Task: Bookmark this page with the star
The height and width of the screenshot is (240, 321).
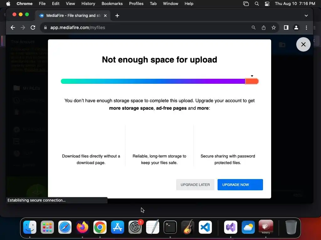Action: pos(273,27)
